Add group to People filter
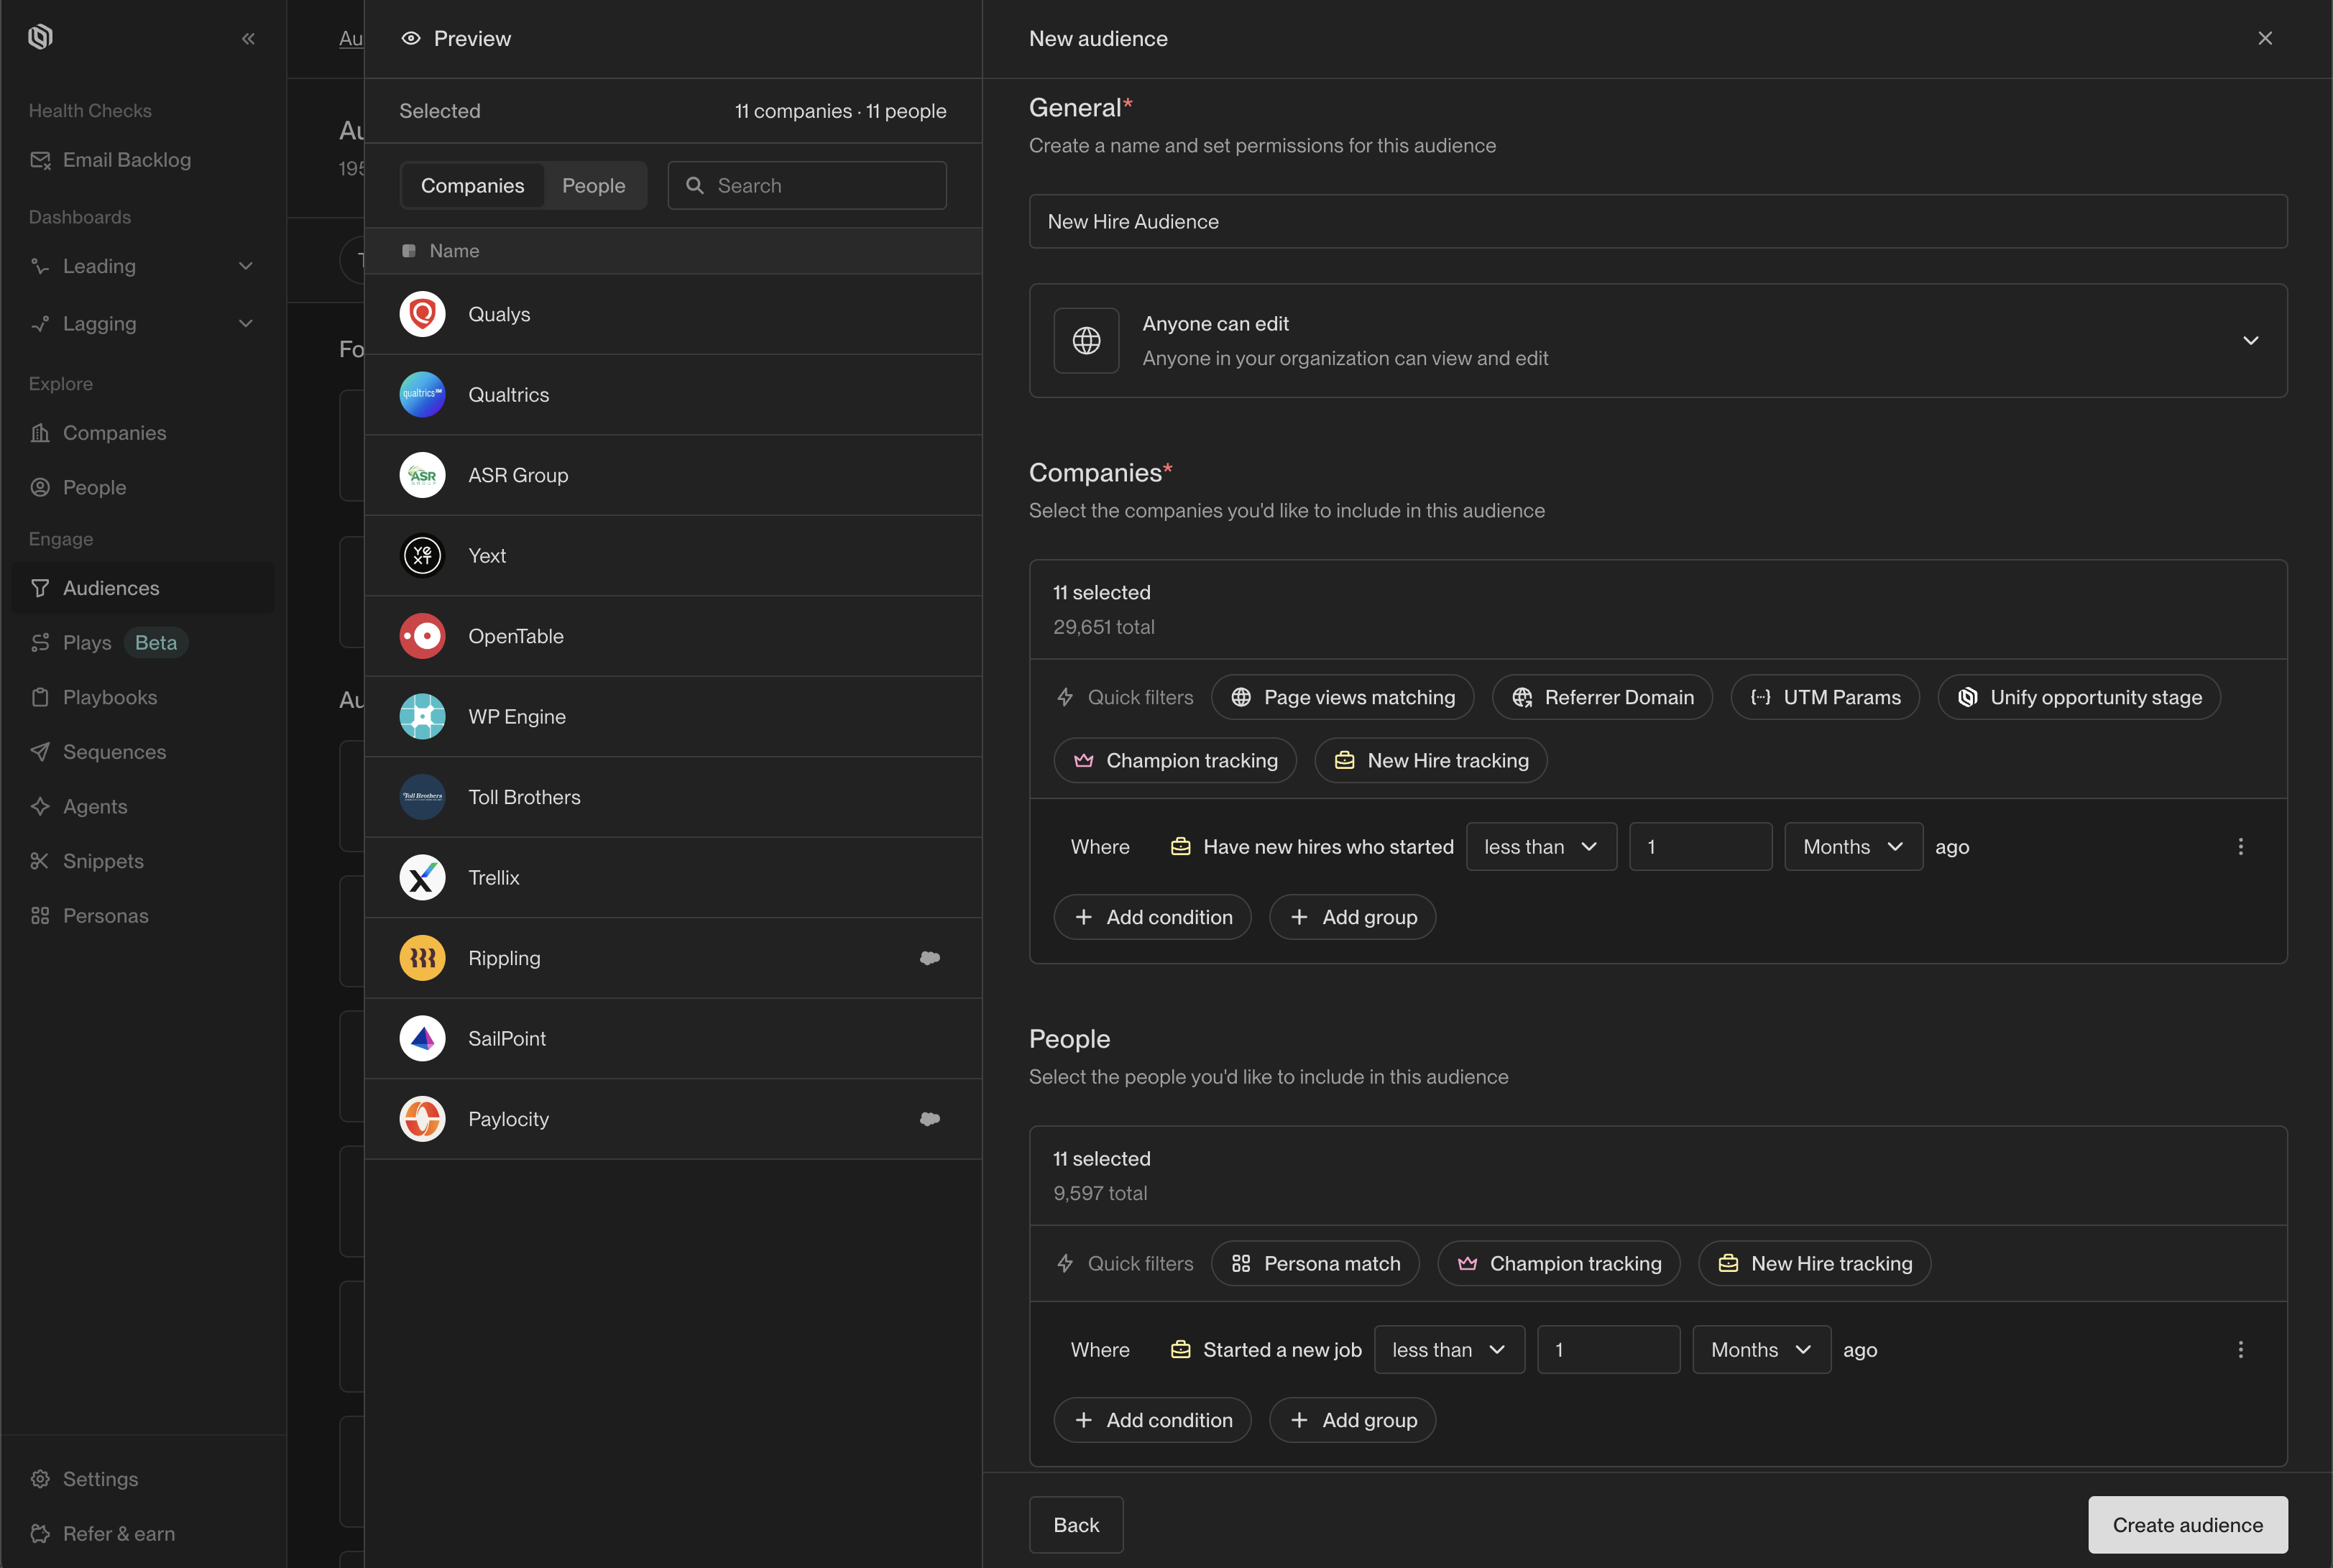 (x=1353, y=1421)
